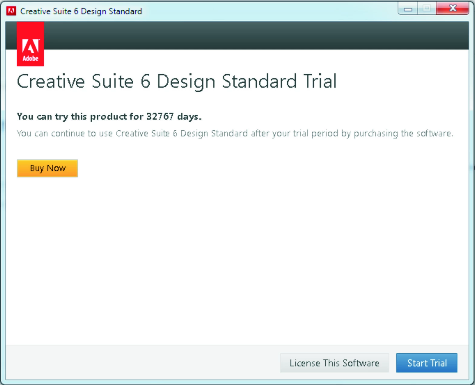Image resolution: width=475 pixels, height=385 pixels.
Task: Click text 'You can try this product for 32767 days.'
Action: pyautogui.click(x=109, y=116)
